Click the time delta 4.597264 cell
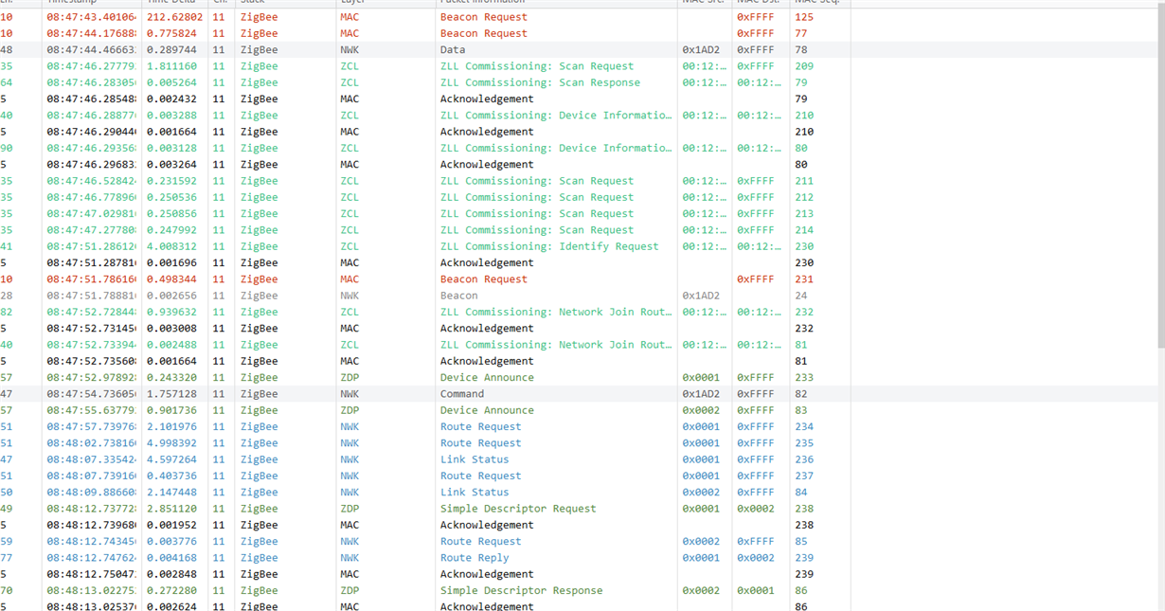1165x611 pixels. [172, 459]
